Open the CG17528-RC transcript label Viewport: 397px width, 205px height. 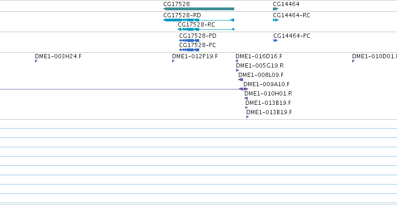pos(196,25)
